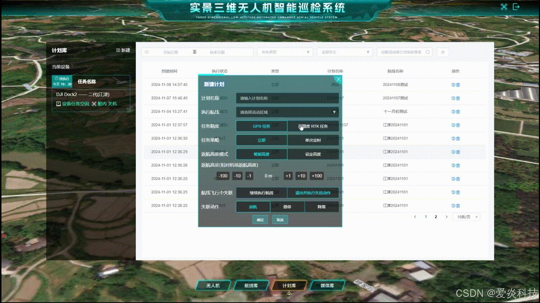Image resolution: width=540 pixels, height=303 pixels.
Task: Choose 单次定时 task strategy
Action: coord(313,140)
